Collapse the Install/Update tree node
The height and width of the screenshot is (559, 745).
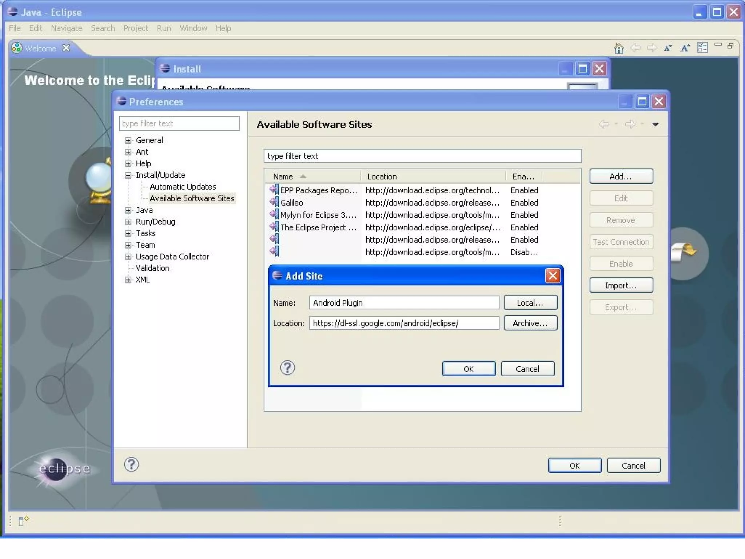pos(128,175)
